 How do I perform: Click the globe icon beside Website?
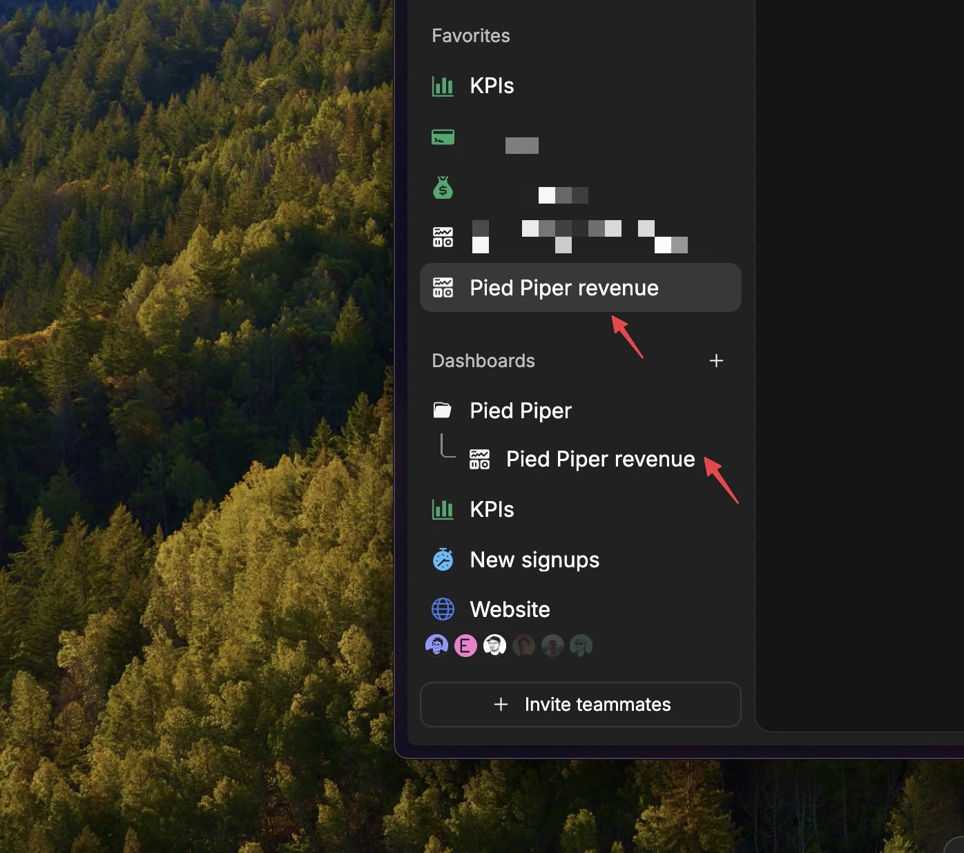click(x=443, y=609)
